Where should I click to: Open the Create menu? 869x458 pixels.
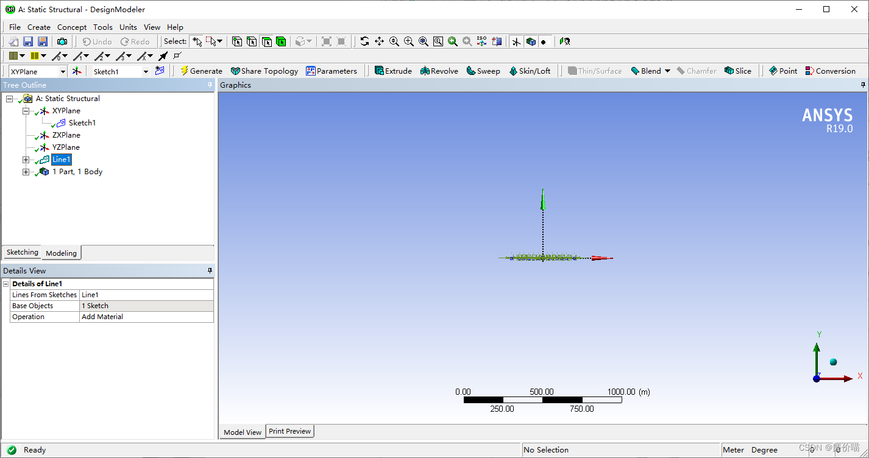[39, 27]
